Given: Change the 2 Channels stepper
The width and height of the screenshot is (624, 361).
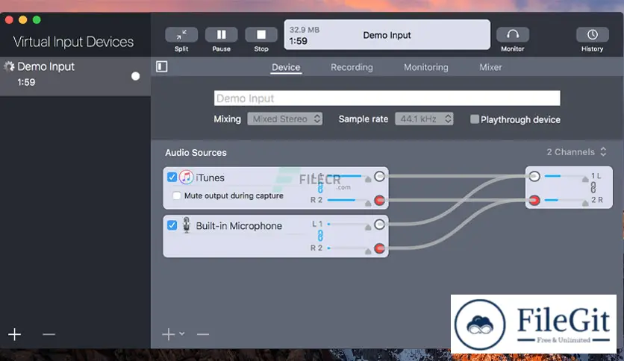Looking at the screenshot, I should [603, 152].
